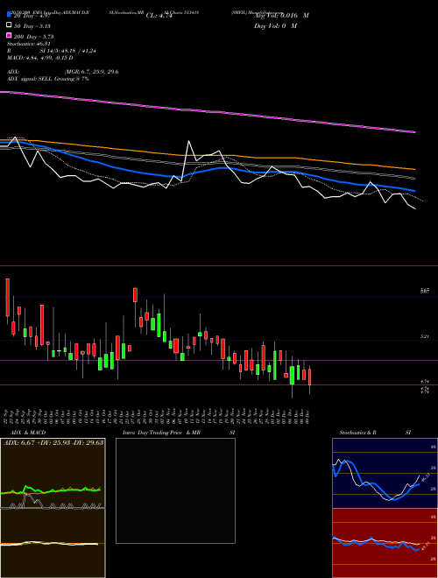This screenshot has width=438, height=578.
Task: Click the blue Stochastics chart panel
Action: (385, 473)
